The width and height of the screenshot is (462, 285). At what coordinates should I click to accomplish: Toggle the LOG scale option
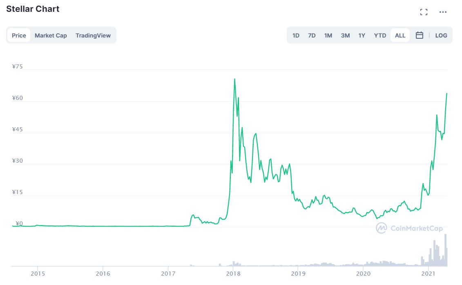441,35
